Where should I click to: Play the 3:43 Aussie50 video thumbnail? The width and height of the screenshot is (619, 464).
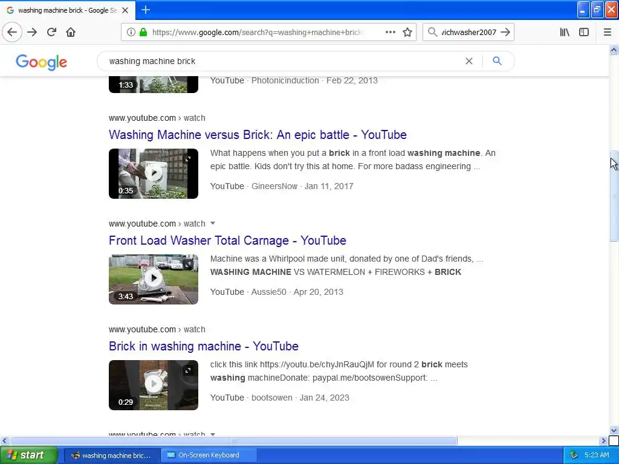click(154, 279)
